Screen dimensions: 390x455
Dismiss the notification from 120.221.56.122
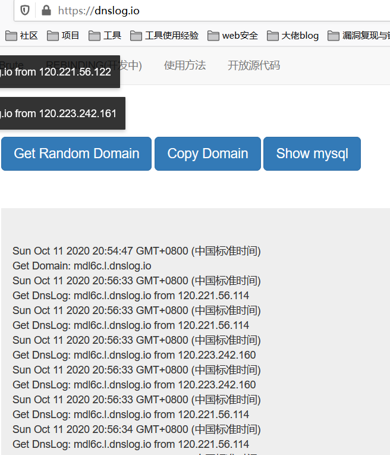[x=59, y=72]
